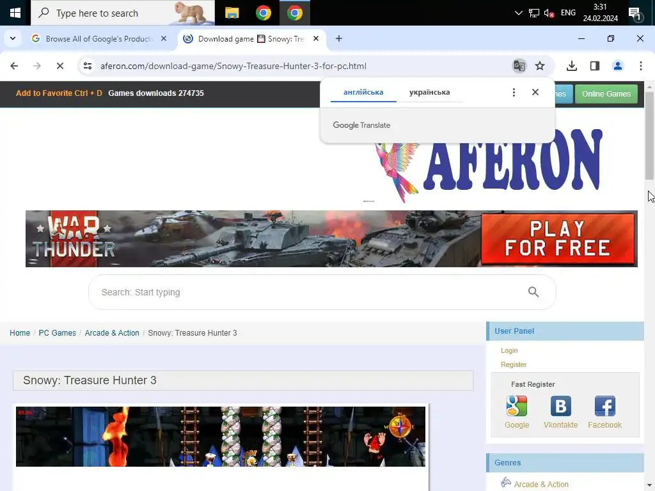Open the first Chrome taskbar icon
Screen dimensions: 655x491
point(263,13)
